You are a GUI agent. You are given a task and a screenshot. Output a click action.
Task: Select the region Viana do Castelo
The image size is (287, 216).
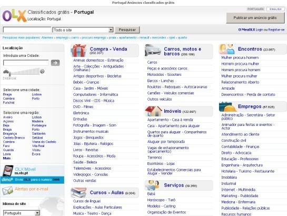pos(44,142)
